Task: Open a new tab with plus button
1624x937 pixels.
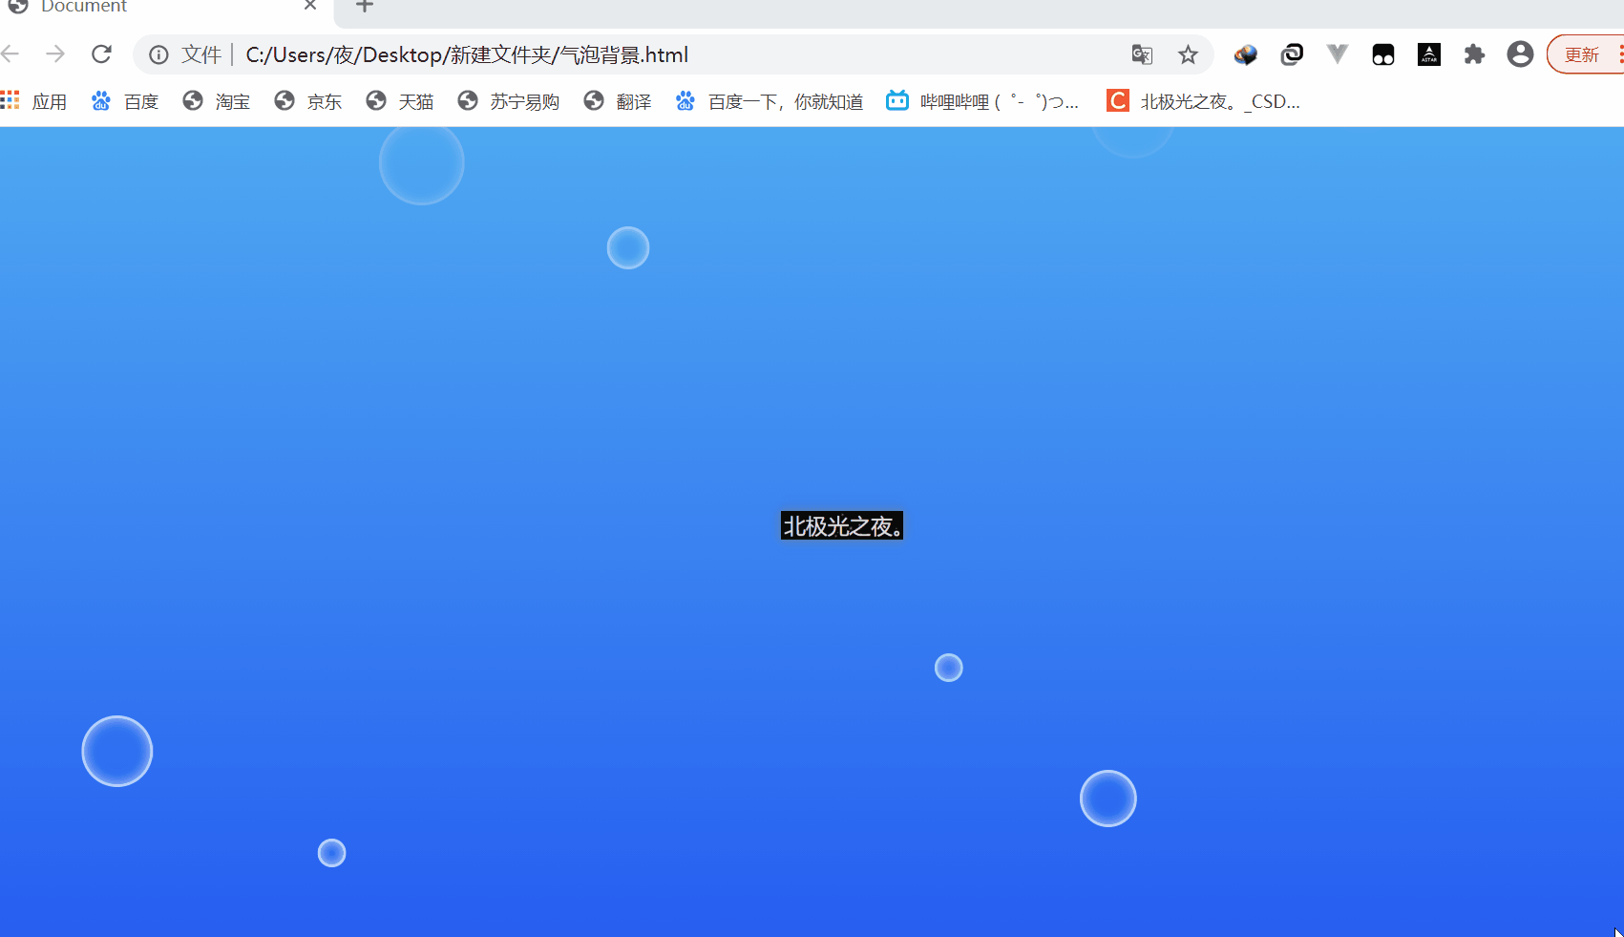Action: click(x=365, y=6)
